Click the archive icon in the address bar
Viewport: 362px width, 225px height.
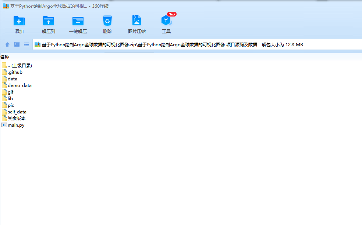[38, 44]
